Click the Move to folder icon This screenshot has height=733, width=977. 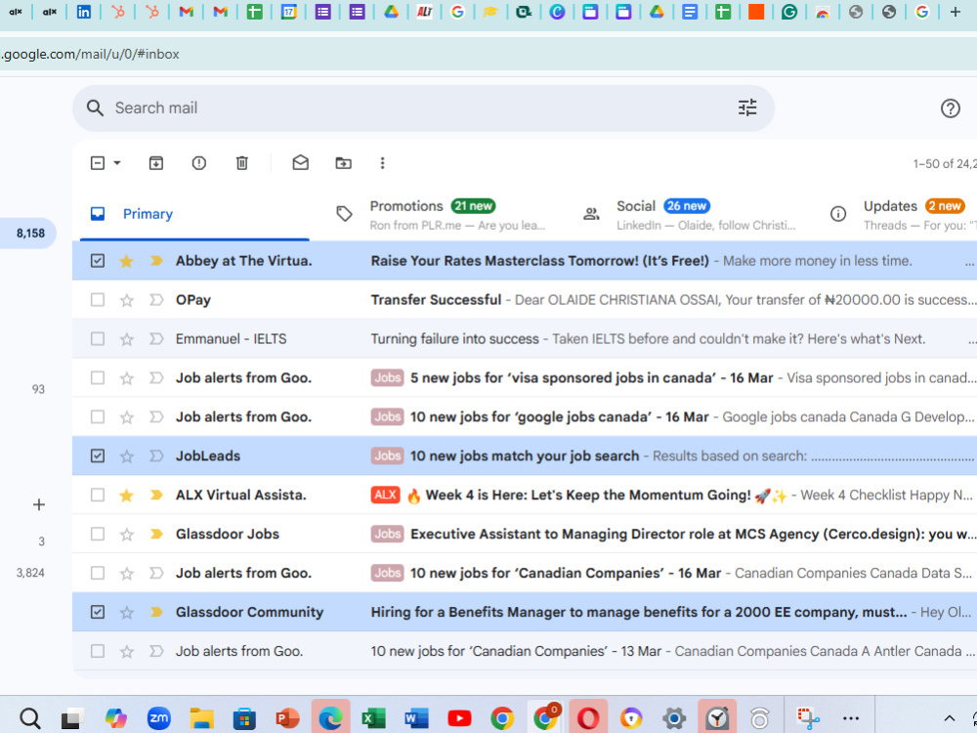pyautogui.click(x=343, y=163)
